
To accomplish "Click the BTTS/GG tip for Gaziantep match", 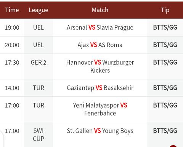I will tap(165, 88).
